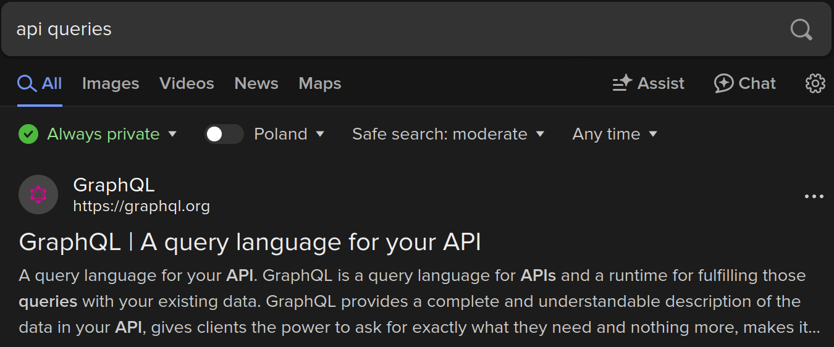The width and height of the screenshot is (834, 347).
Task: Switch to the Images tab
Action: [111, 83]
